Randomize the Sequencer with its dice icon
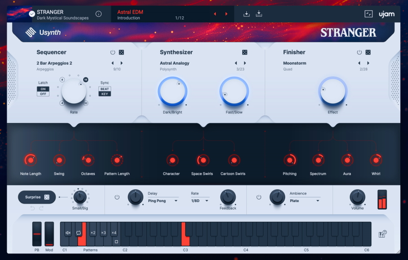 [x=121, y=52]
